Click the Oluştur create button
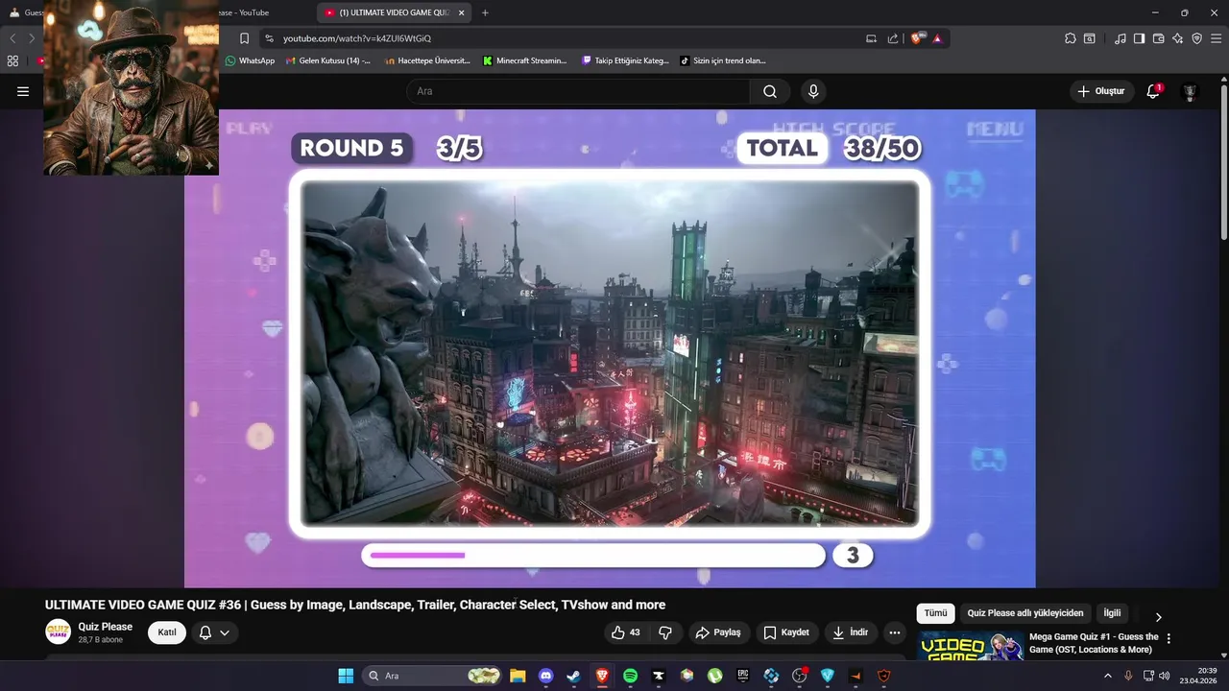 pyautogui.click(x=1100, y=91)
